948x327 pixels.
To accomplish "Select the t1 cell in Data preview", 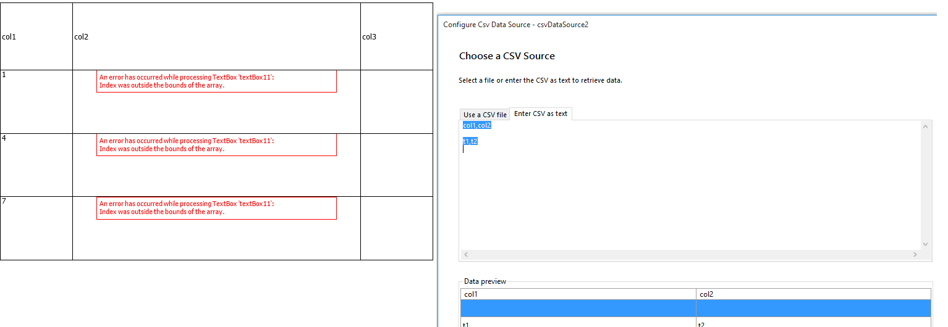I will (578, 324).
